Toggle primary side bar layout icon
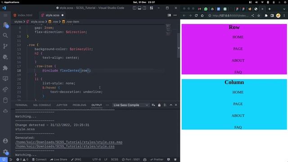 tap(135, 8)
